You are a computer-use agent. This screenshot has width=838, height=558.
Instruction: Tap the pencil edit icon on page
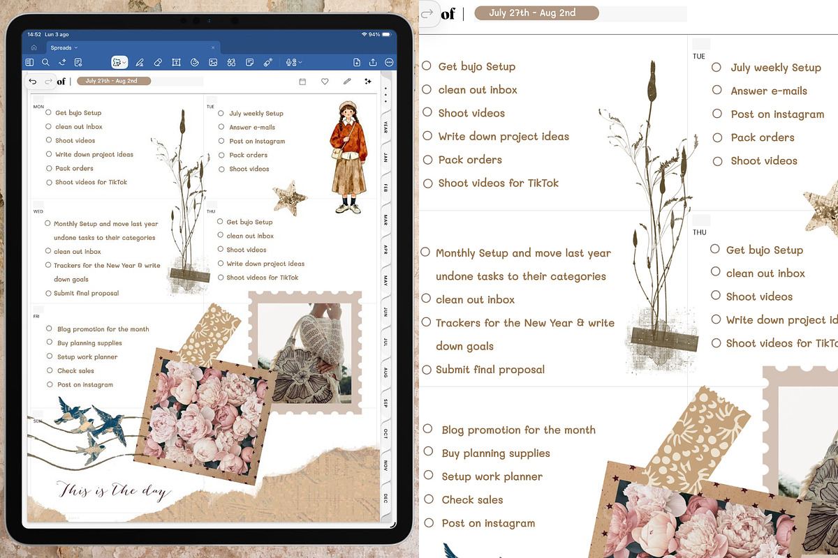coord(347,82)
